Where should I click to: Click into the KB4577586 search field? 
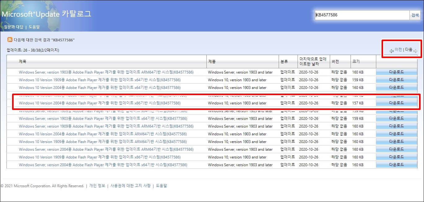tap(362, 15)
